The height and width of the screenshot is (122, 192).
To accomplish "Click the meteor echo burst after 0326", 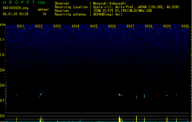I will click(120, 95).
